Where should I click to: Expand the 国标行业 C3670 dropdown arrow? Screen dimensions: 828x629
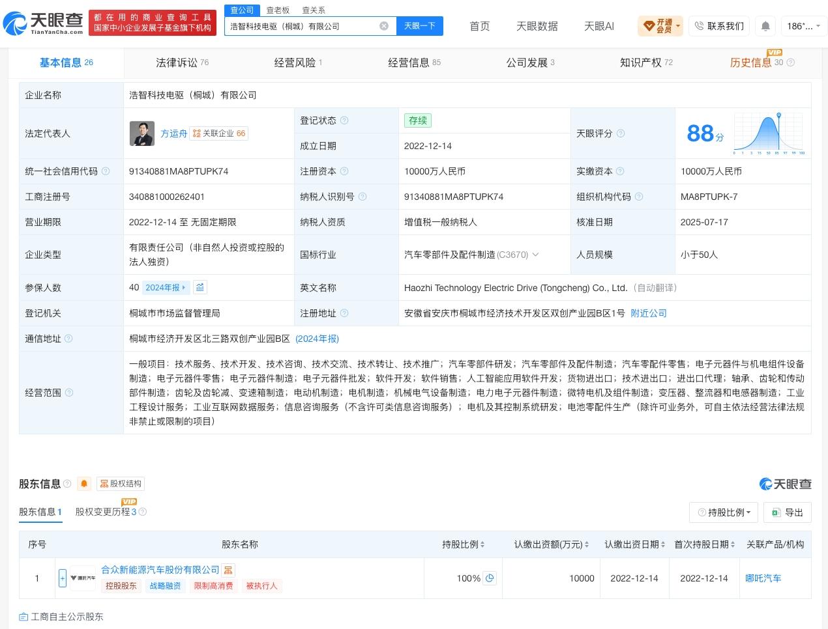coord(536,255)
